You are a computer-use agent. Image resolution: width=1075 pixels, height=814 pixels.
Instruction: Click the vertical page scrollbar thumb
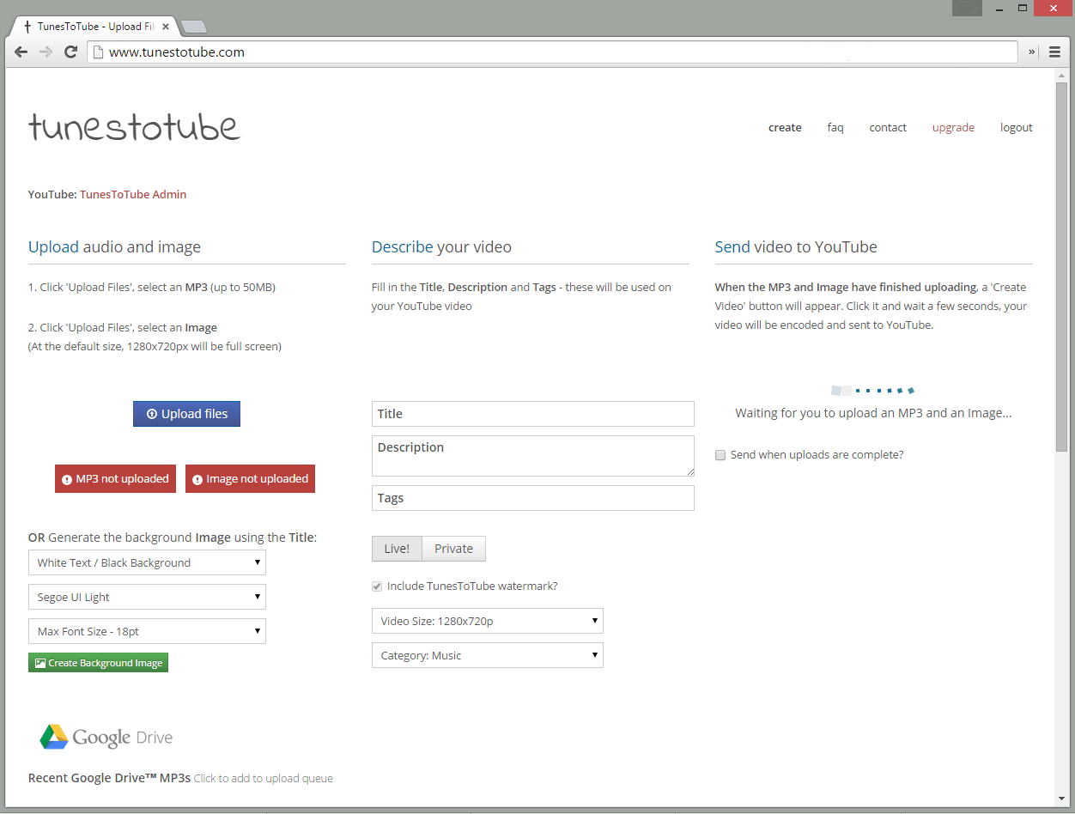1062,268
